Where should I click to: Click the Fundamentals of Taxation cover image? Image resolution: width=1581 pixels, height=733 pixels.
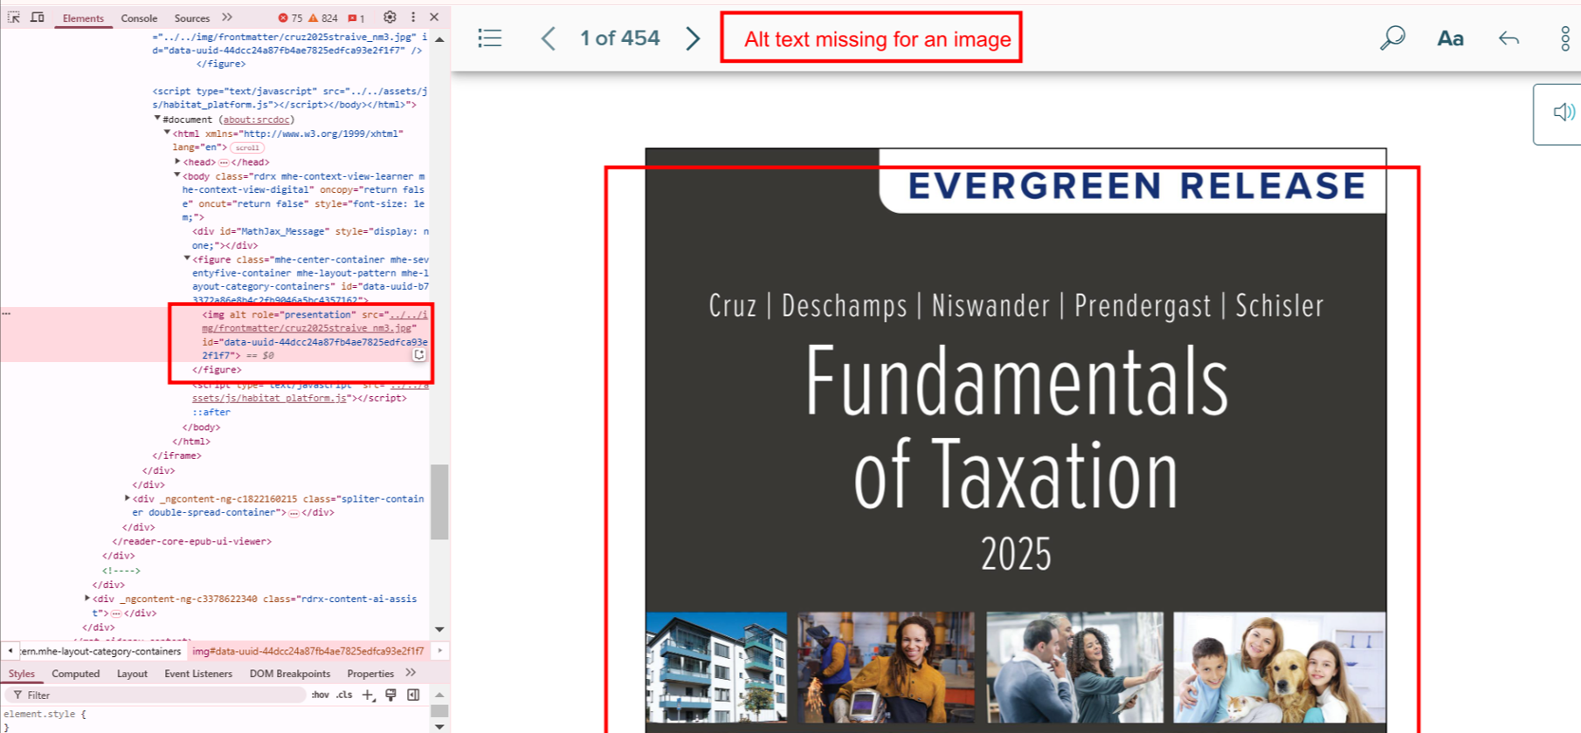(1015, 441)
